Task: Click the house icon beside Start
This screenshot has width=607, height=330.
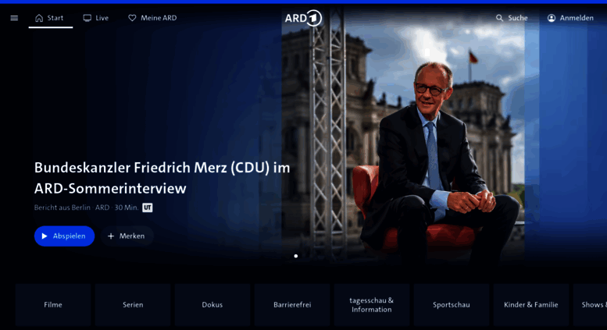Action: (39, 18)
